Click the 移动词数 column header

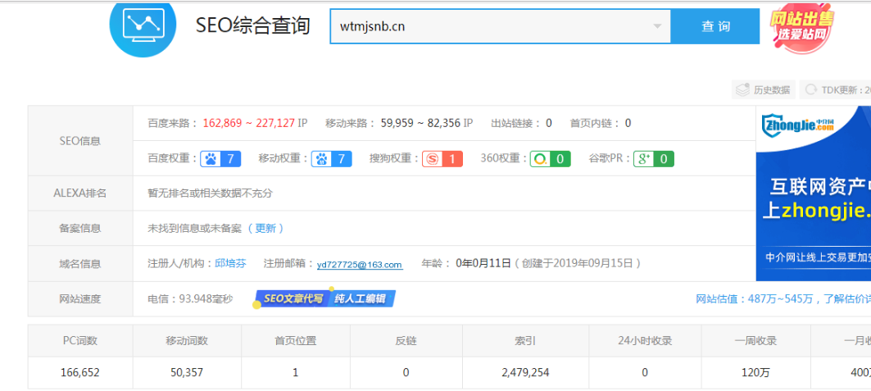[187, 340]
